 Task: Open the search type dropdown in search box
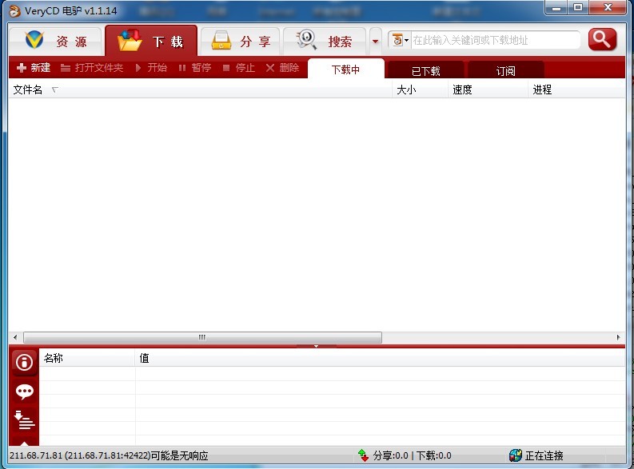tap(401, 40)
